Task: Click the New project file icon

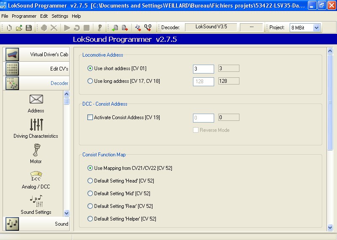Action: click(x=9, y=28)
